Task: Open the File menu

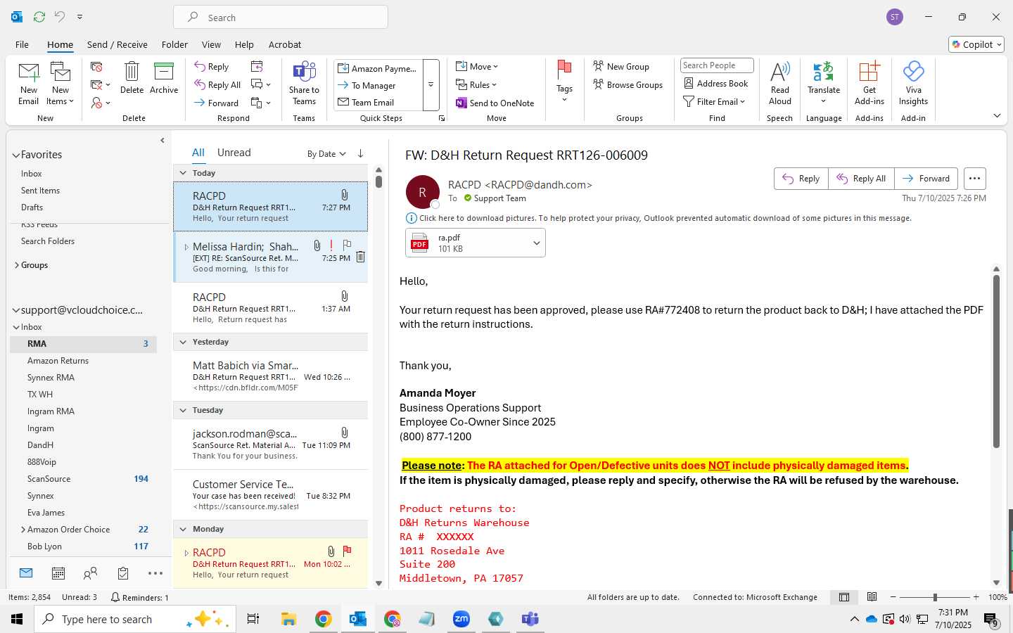Action: [x=22, y=44]
